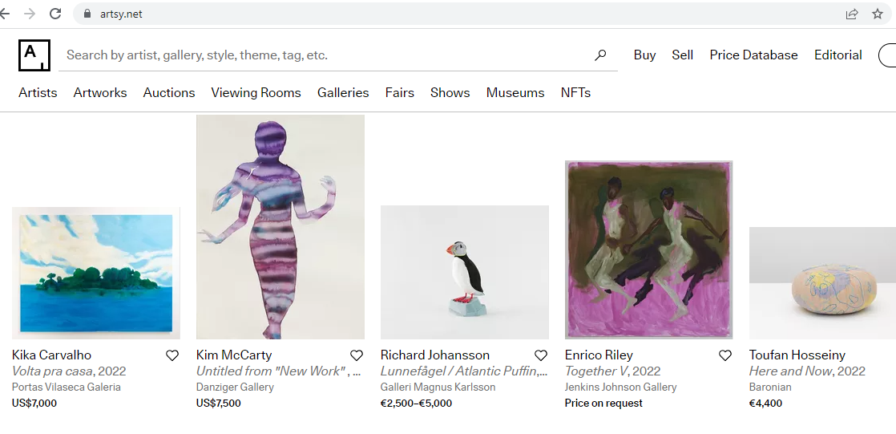Open the Danziger Gallery link
896x434 pixels.
click(235, 387)
